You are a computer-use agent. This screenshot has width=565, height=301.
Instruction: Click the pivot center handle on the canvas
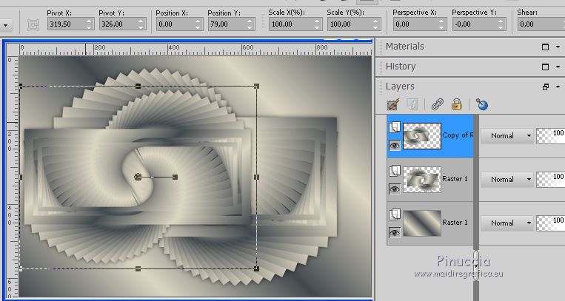click(x=138, y=177)
